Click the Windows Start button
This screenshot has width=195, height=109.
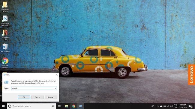tap(3, 106)
